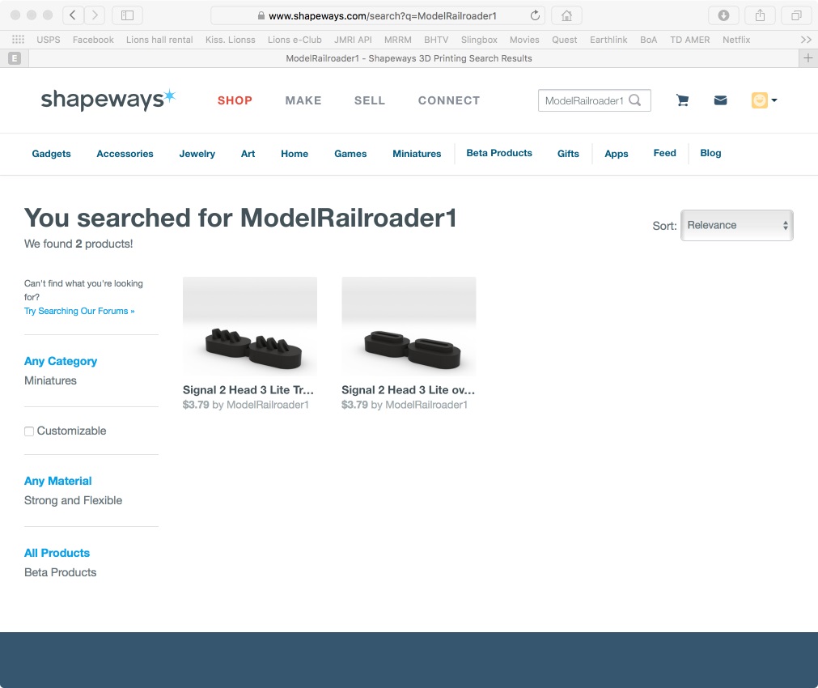Open the Safari home page button
This screenshot has height=688, width=818.
pos(566,15)
